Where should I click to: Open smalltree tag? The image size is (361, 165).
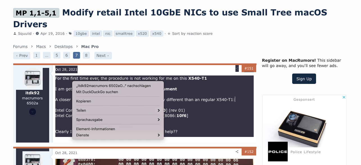click(124, 34)
